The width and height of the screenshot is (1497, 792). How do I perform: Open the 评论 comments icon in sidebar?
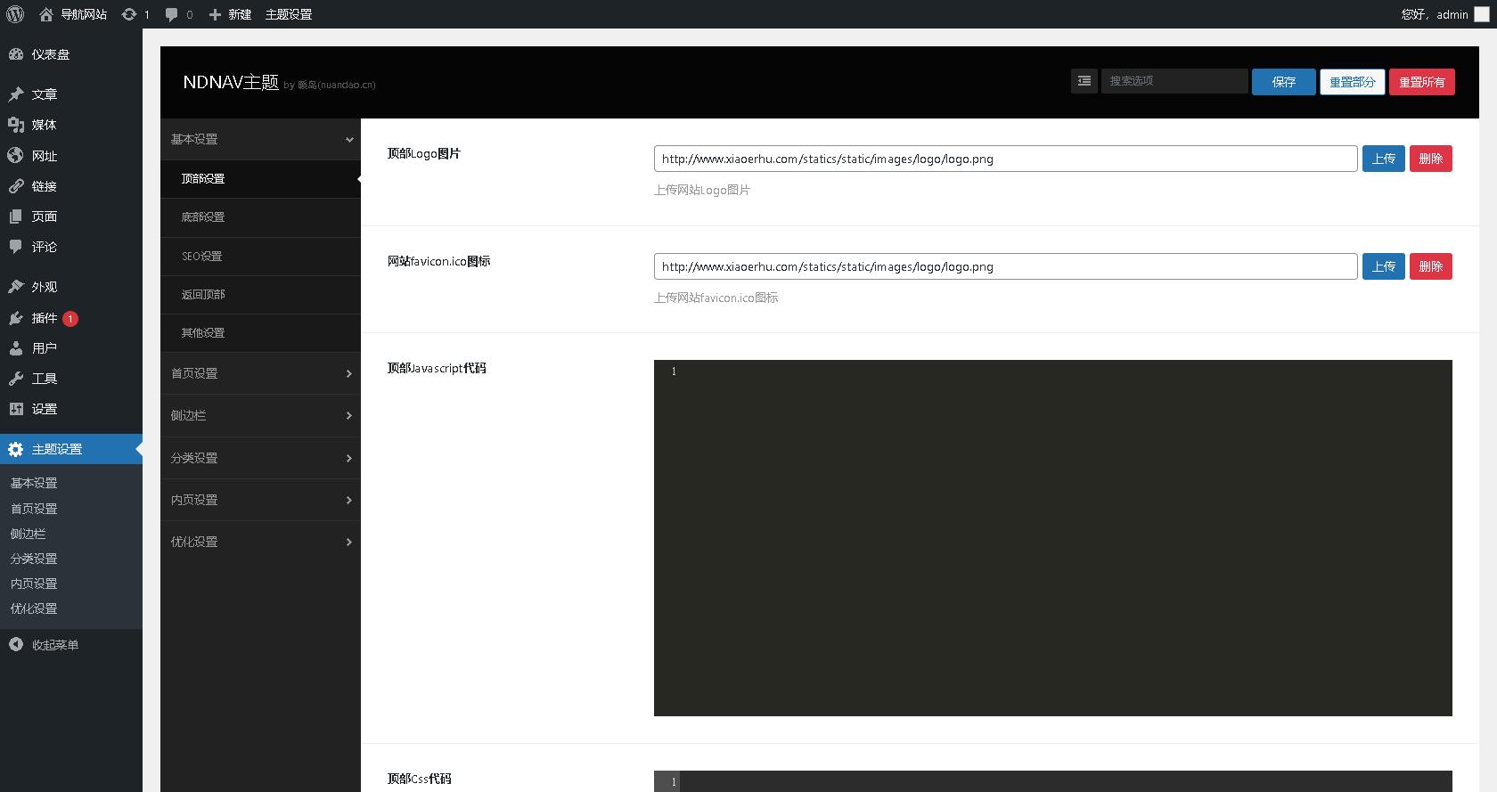tap(16, 247)
